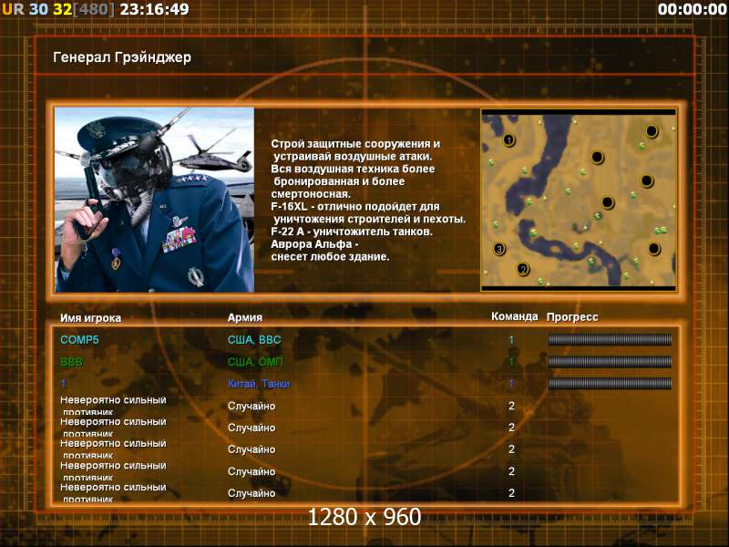Viewport: 729px width, 547px height.
Task: Click army label "США, ОМП"
Action: pyautogui.click(x=255, y=362)
